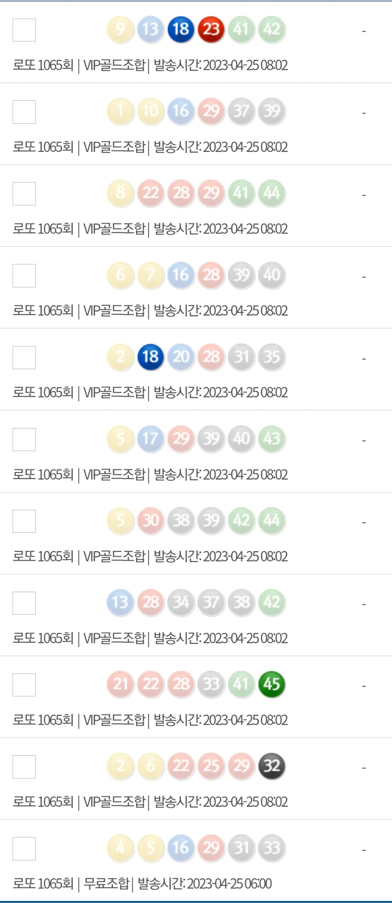Image resolution: width=392 pixels, height=903 pixels.
Task: Click the blue number 17 ball
Action: point(150,439)
